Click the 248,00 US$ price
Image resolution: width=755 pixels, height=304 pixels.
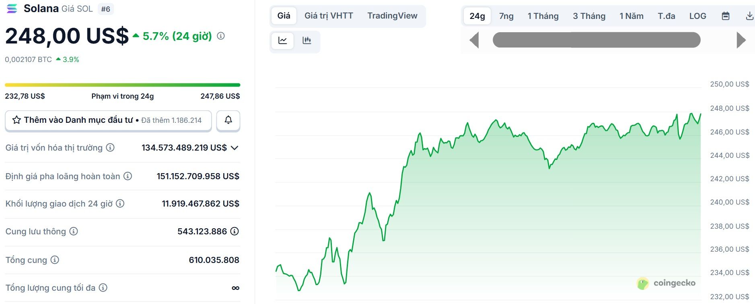coord(67,36)
